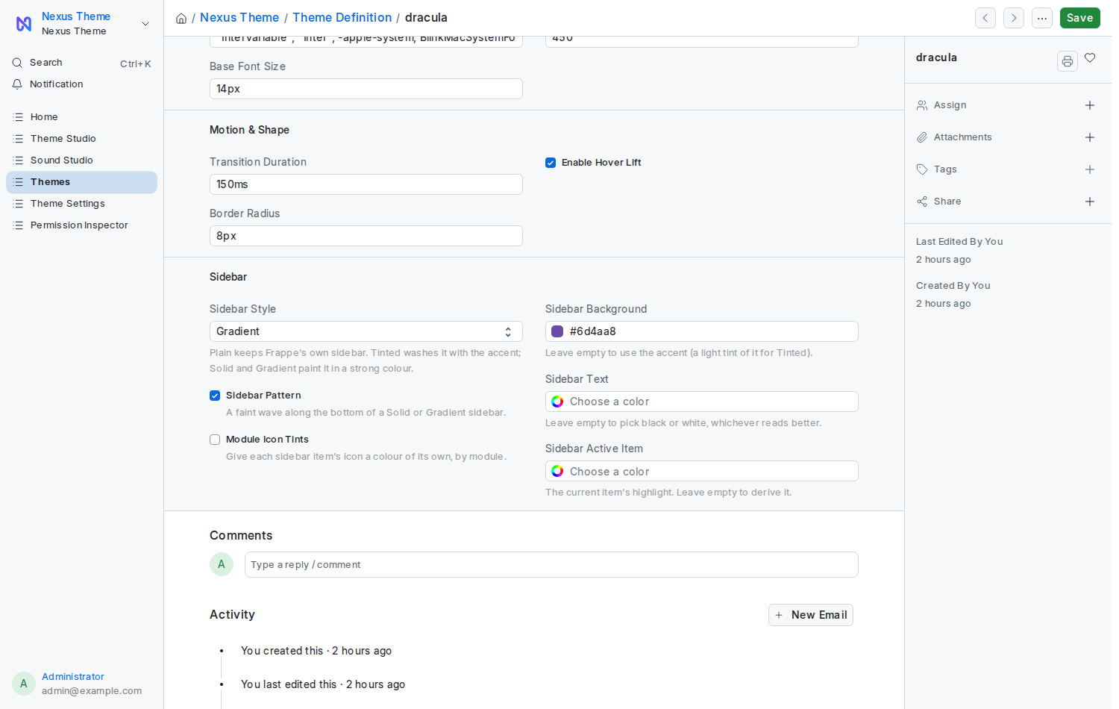Click the Theme Studio sidebar icon
Image resolution: width=1119 pixels, height=709 pixels.
[19, 139]
